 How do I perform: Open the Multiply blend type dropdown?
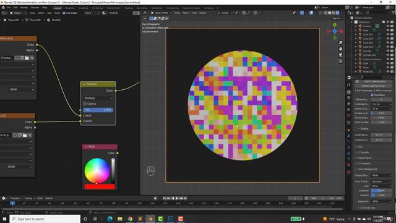(98, 98)
